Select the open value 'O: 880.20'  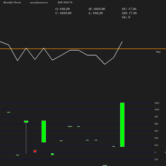[x=62, y=9]
